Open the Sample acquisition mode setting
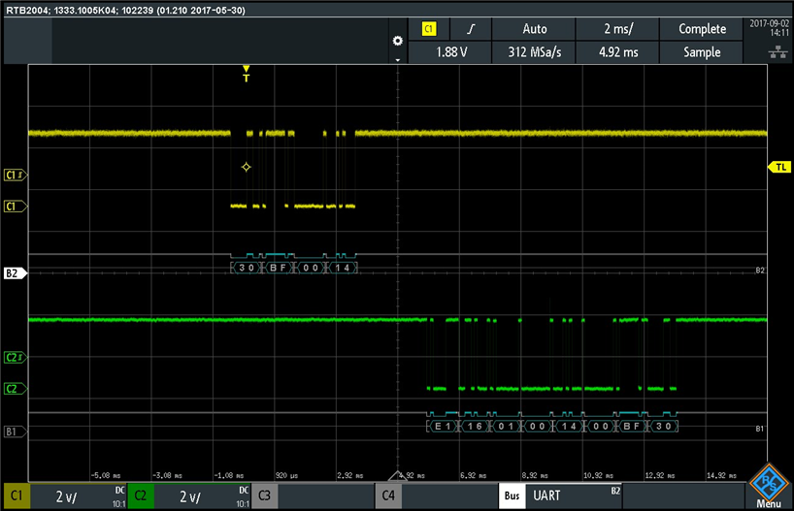 pyautogui.click(x=701, y=52)
